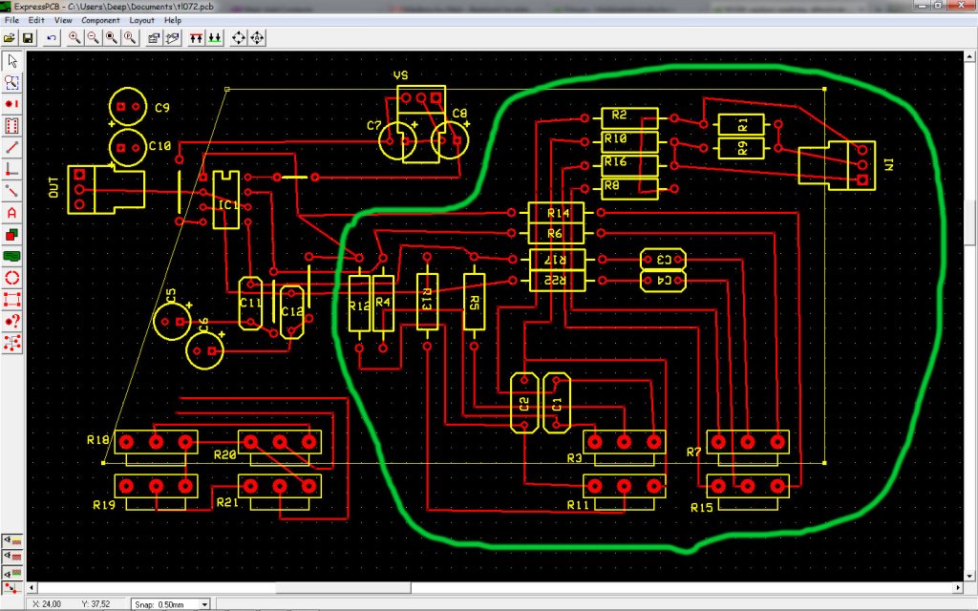
Task: Select the arrow pointer tool
Action: (11, 60)
